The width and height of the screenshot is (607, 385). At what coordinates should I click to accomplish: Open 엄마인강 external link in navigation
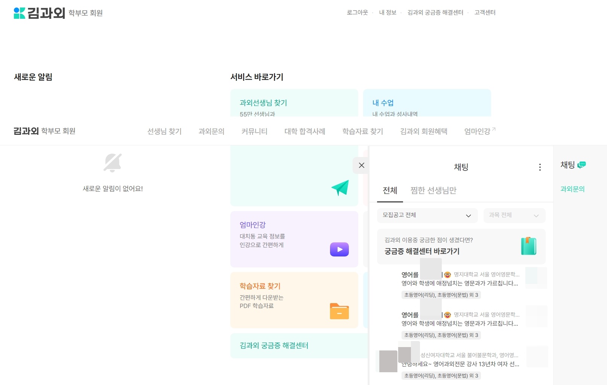480,131
